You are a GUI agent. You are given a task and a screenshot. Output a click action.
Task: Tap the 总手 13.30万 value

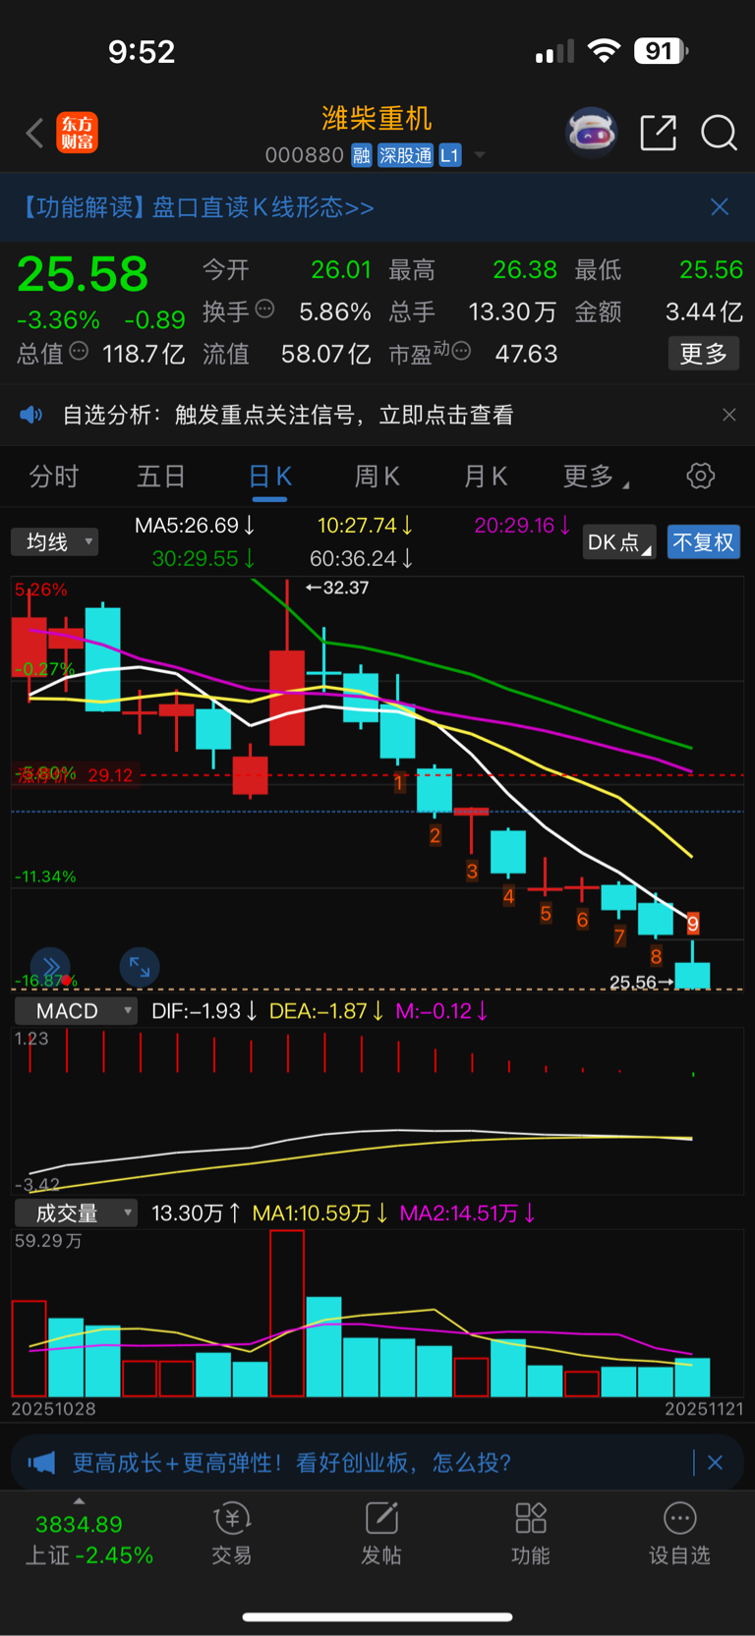[512, 311]
